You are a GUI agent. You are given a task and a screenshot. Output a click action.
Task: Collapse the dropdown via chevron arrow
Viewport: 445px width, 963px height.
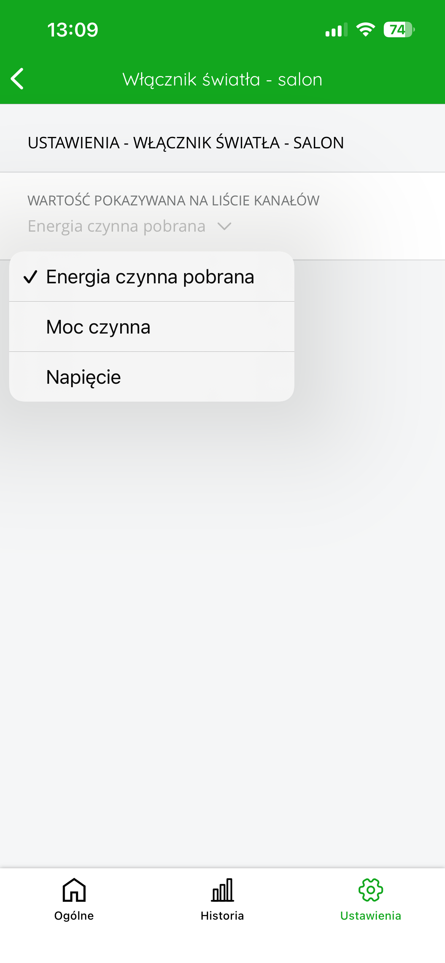point(224,227)
